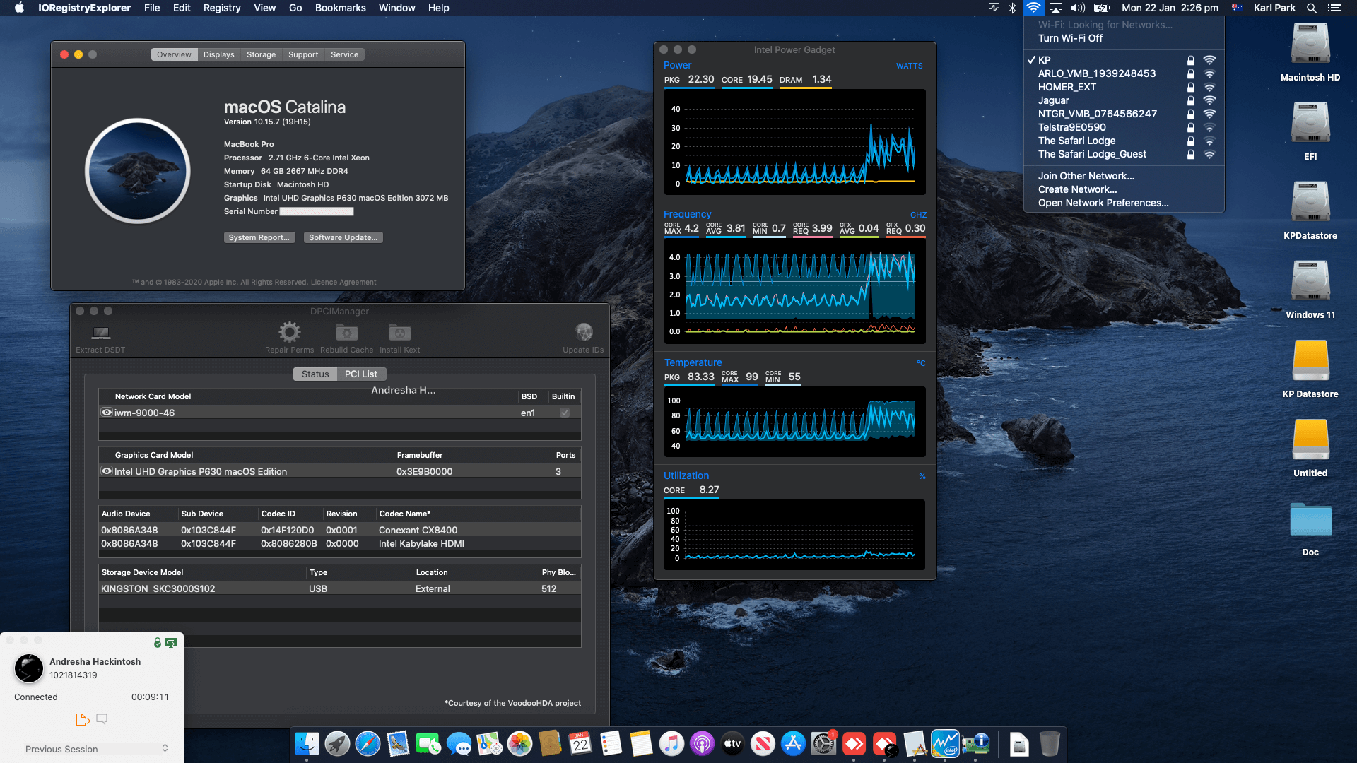Click the System Report button
The image size is (1357, 763).
click(x=259, y=237)
